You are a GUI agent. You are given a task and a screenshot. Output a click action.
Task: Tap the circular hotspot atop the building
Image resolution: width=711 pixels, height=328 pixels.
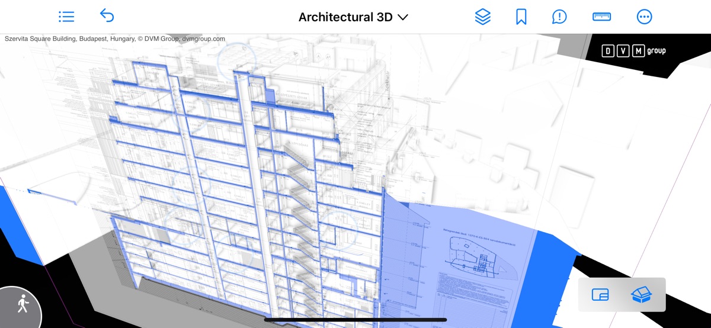pyautogui.click(x=236, y=59)
